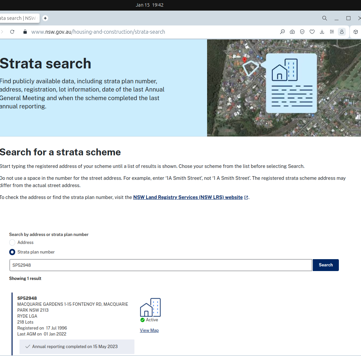Reload the current page
The image size is (361, 356).
tap(12, 32)
